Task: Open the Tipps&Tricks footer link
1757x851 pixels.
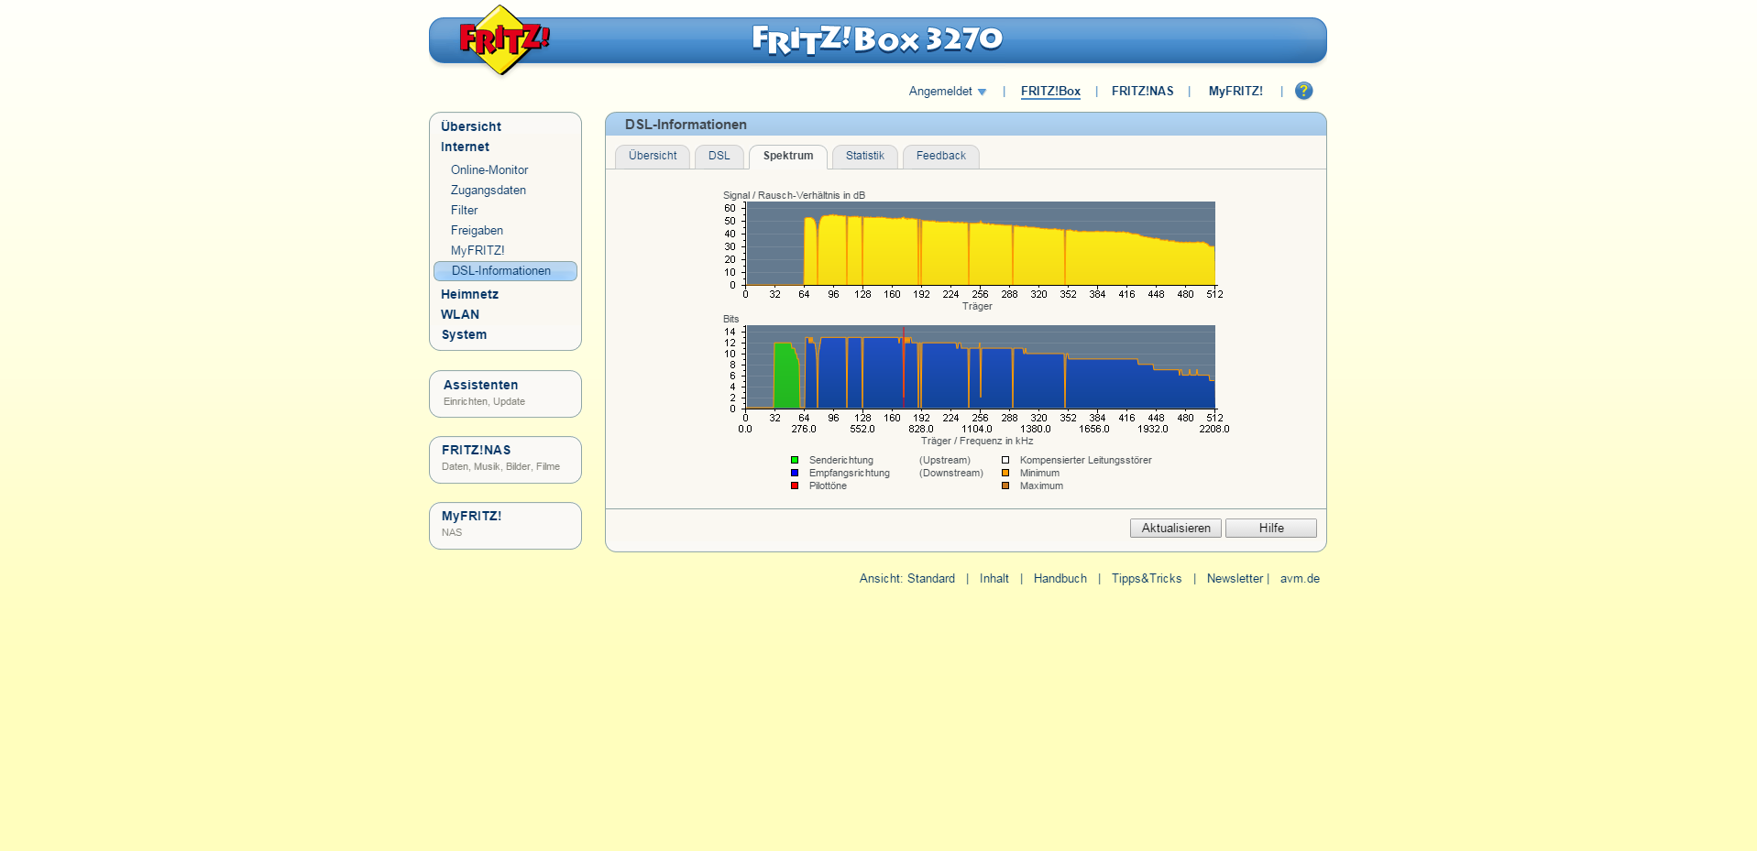Action: pyautogui.click(x=1147, y=579)
